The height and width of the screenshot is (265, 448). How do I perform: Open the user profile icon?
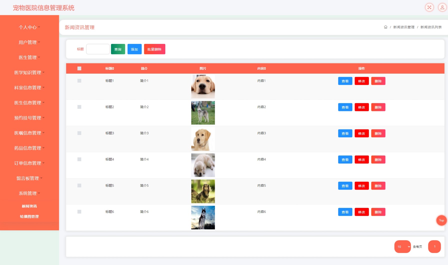coord(442,7)
